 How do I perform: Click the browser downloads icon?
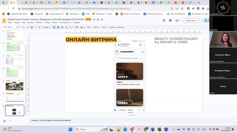click(208, 8)
